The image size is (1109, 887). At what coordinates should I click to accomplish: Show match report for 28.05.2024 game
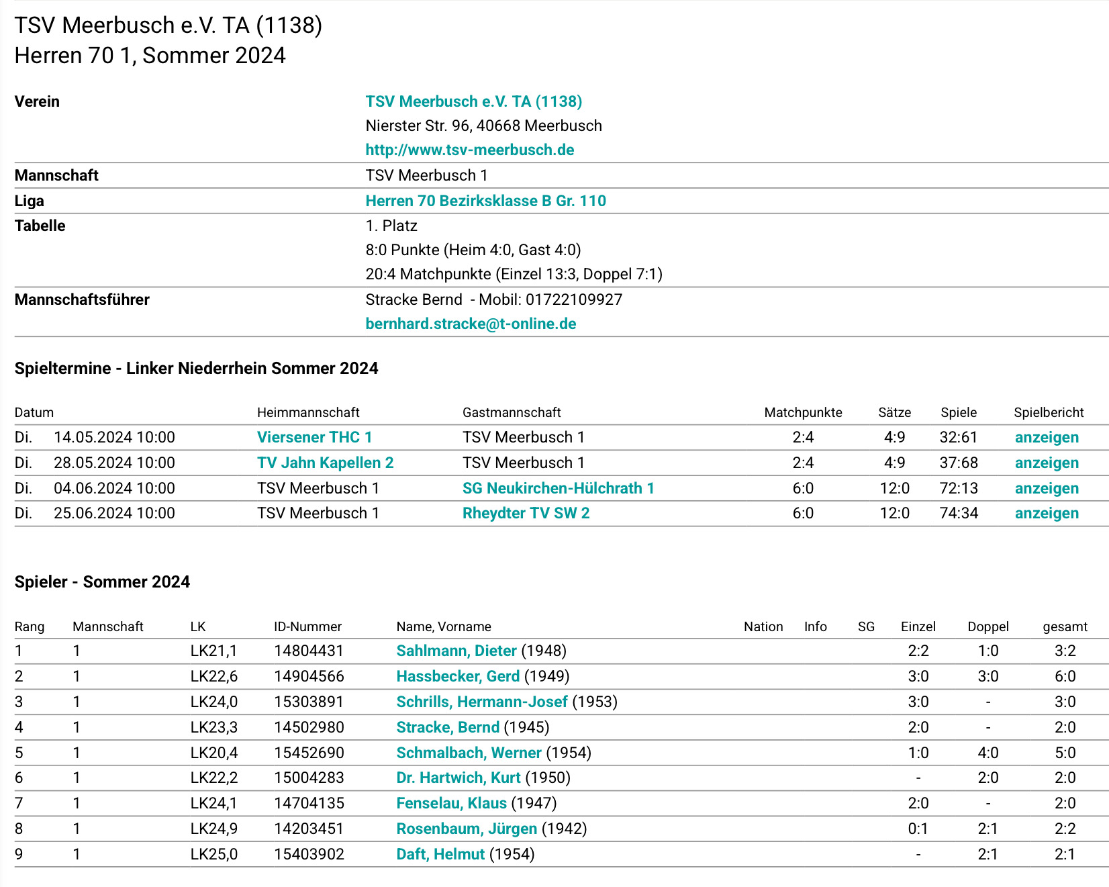pos(1046,463)
